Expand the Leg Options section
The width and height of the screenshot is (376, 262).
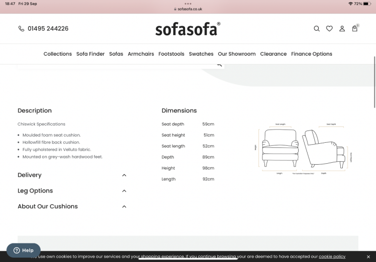point(124,191)
